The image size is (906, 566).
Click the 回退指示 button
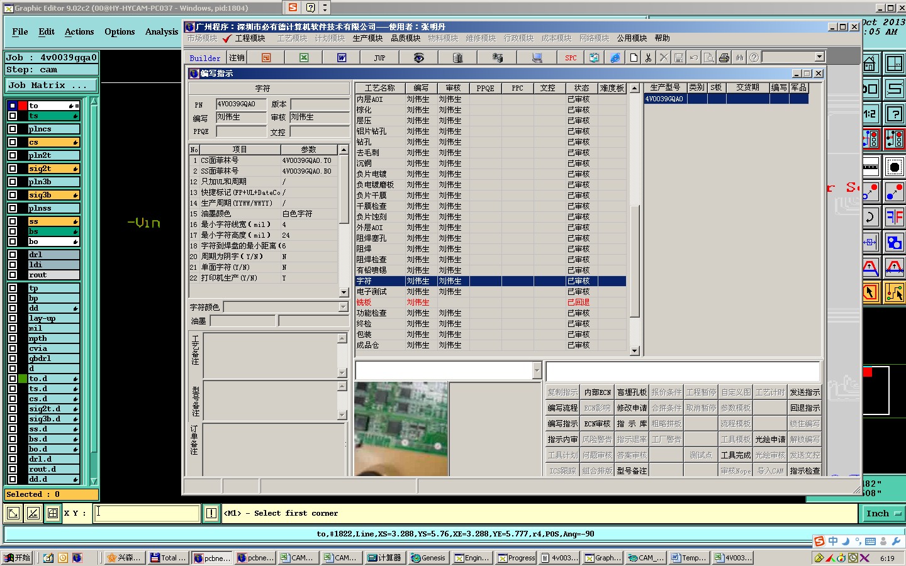(805, 408)
